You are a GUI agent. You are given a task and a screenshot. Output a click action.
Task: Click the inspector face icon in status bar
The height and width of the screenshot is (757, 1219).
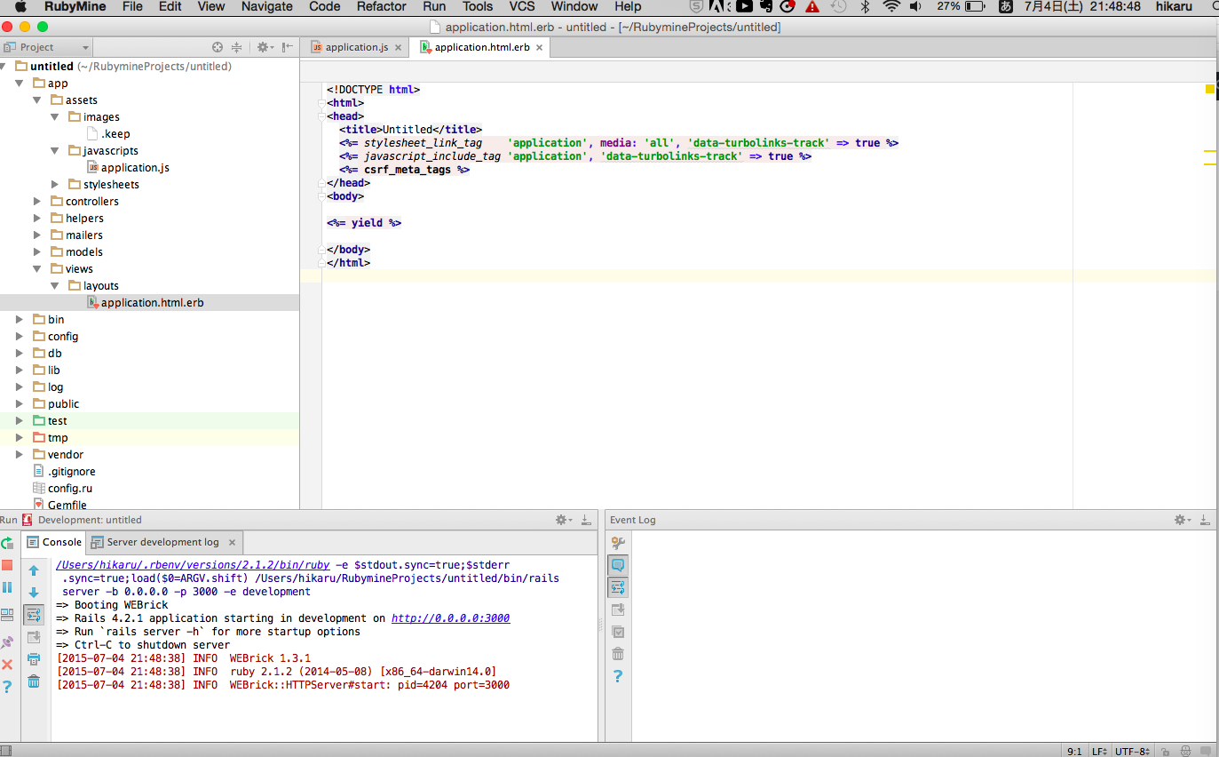pyautogui.click(x=1185, y=752)
